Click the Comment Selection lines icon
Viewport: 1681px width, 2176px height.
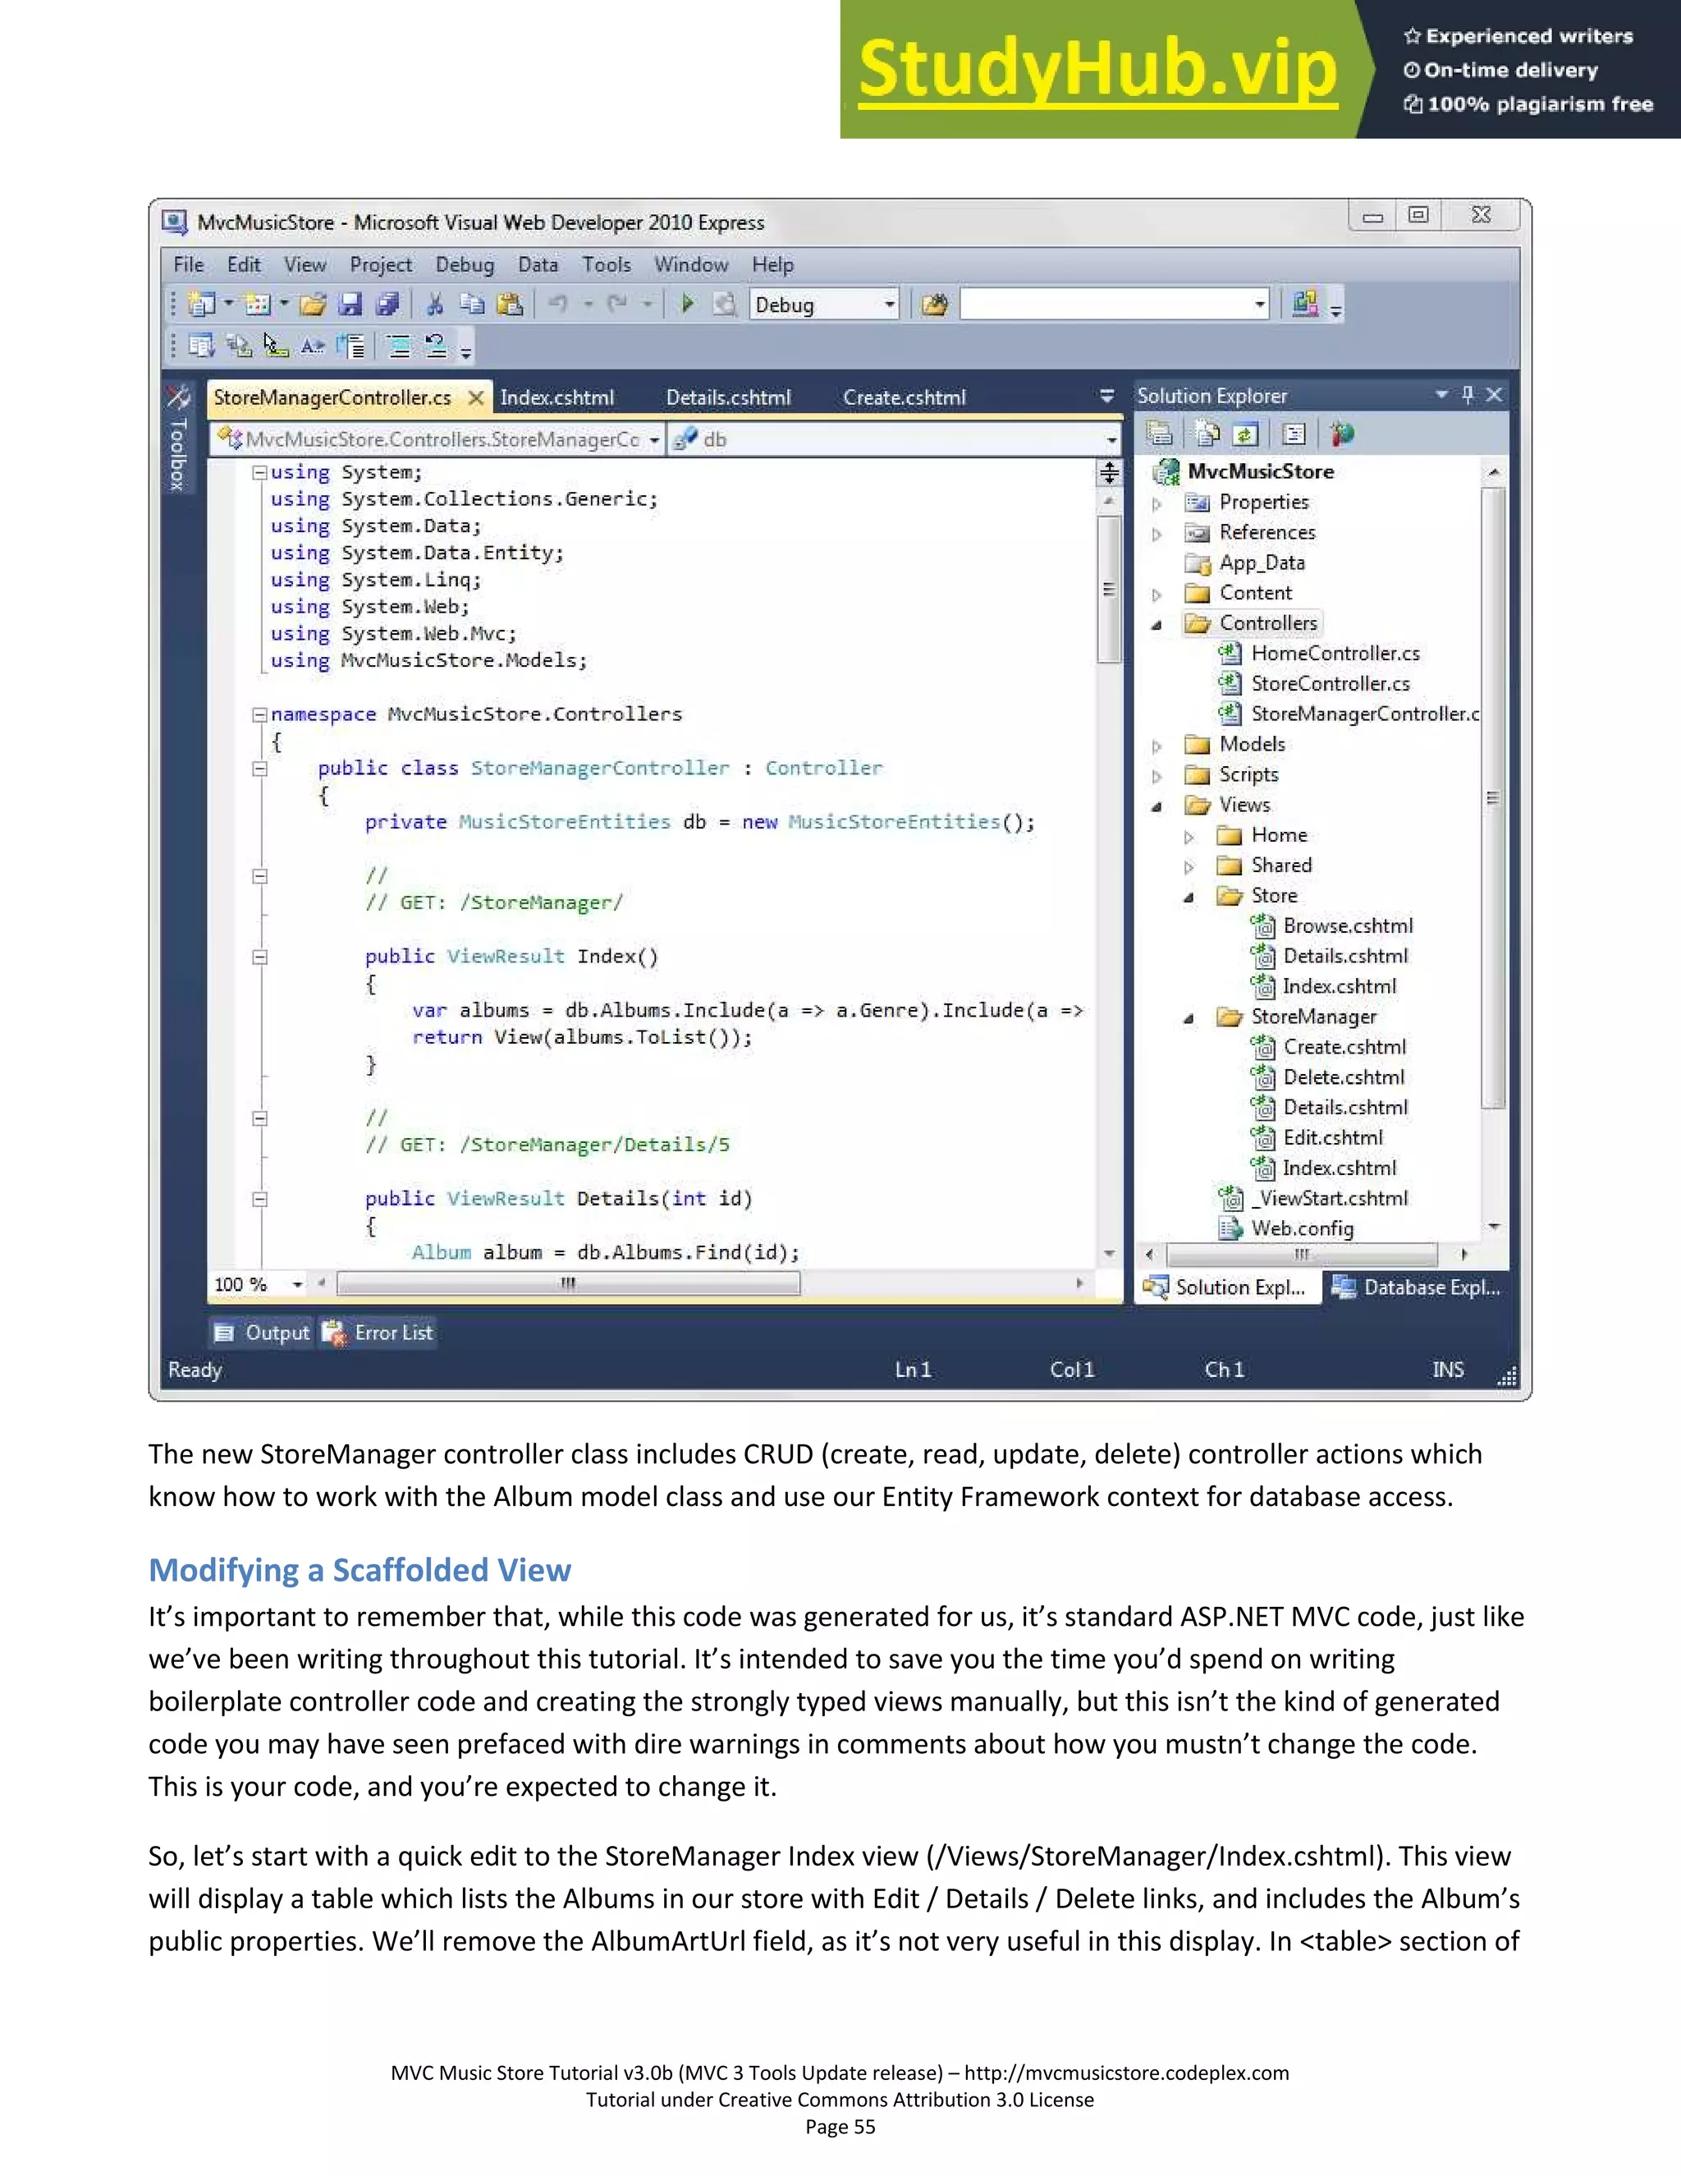(x=400, y=347)
